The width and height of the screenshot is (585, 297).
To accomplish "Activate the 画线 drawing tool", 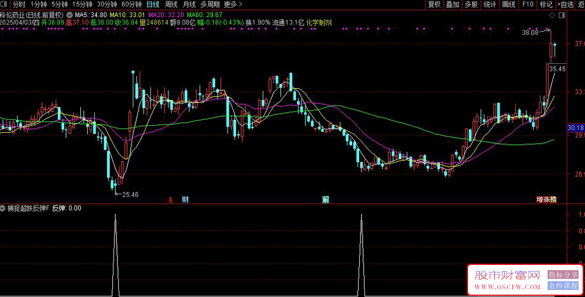I will [508, 5].
